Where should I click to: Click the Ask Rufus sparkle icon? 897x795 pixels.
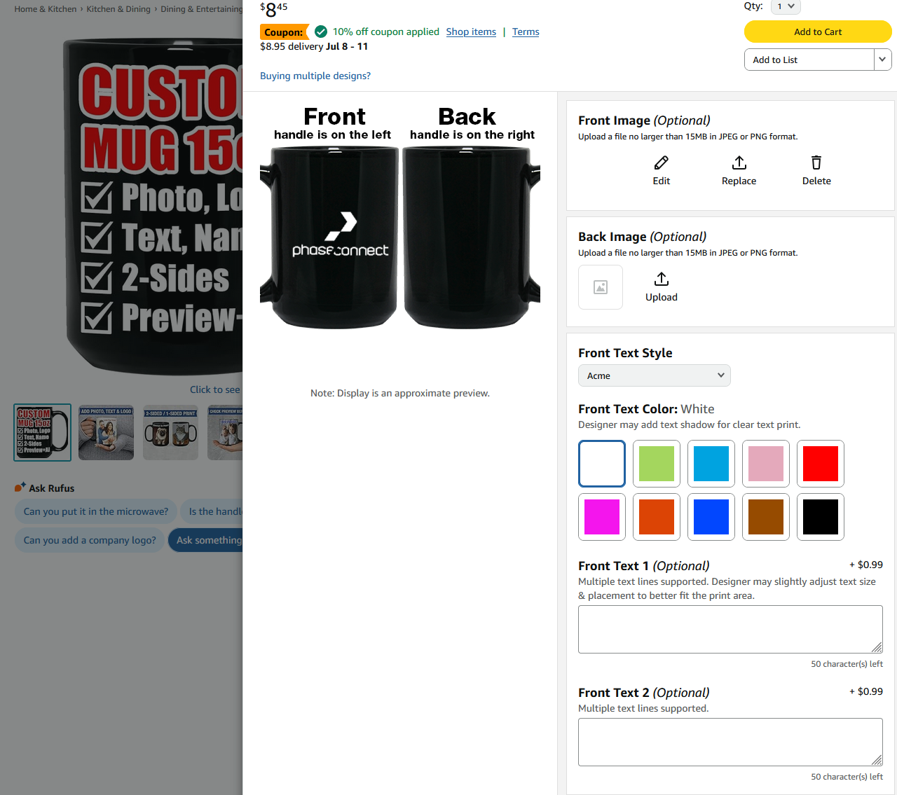coord(20,487)
